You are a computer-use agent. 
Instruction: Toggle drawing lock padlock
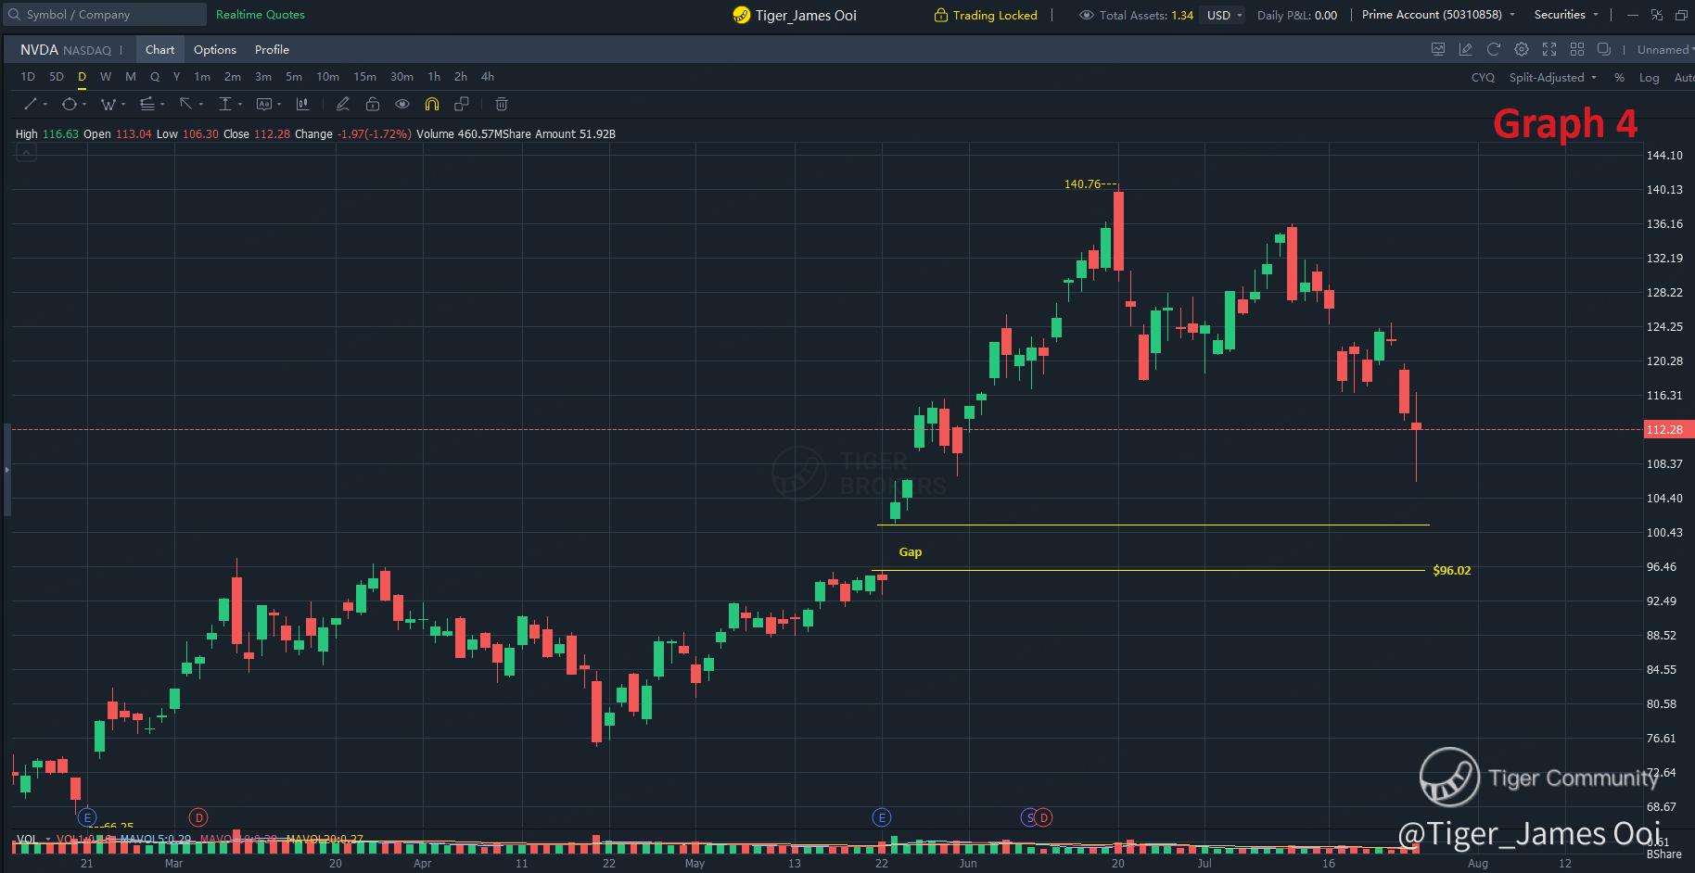coord(372,104)
